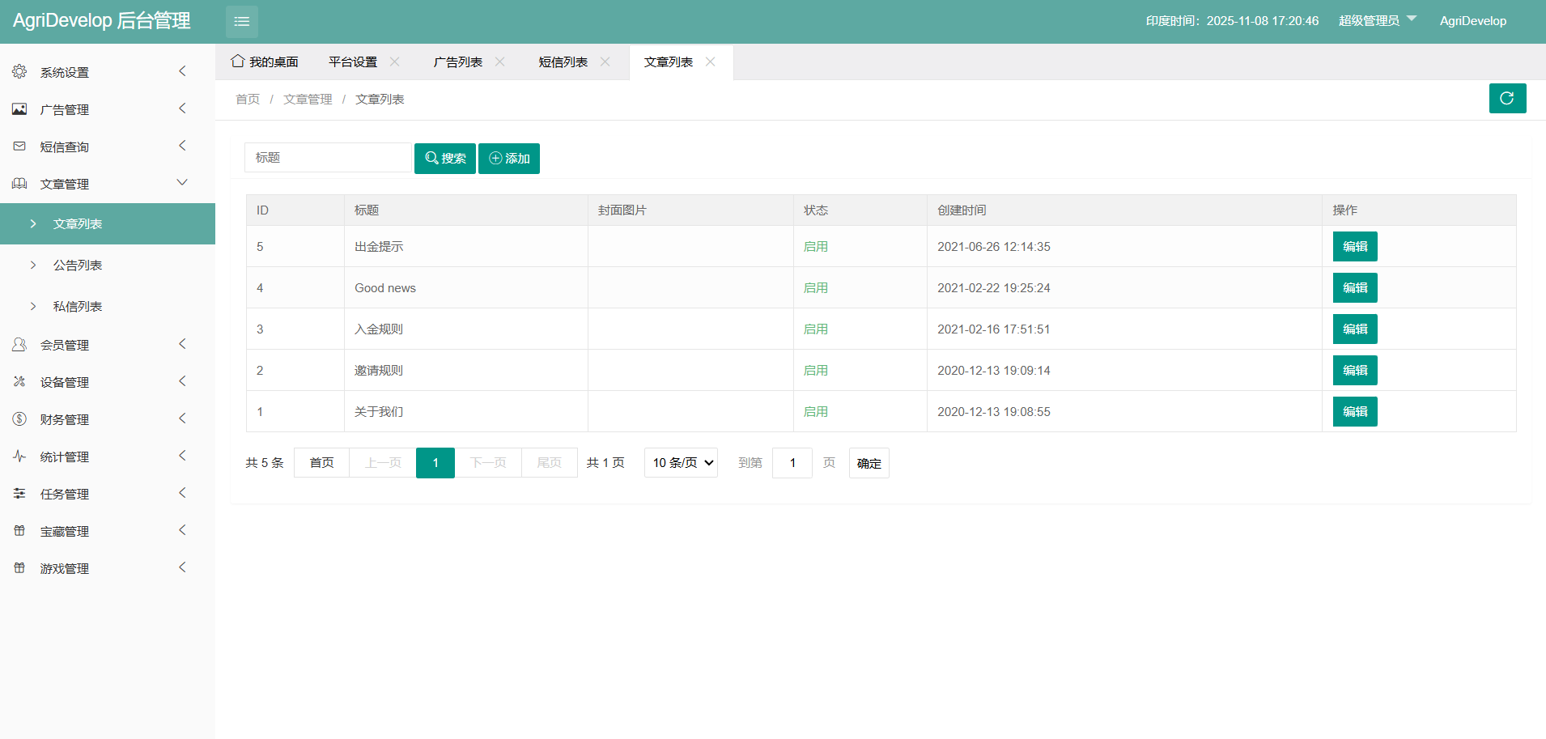Click the Member Management user icon
This screenshot has width=1546, height=739.
pos(19,345)
